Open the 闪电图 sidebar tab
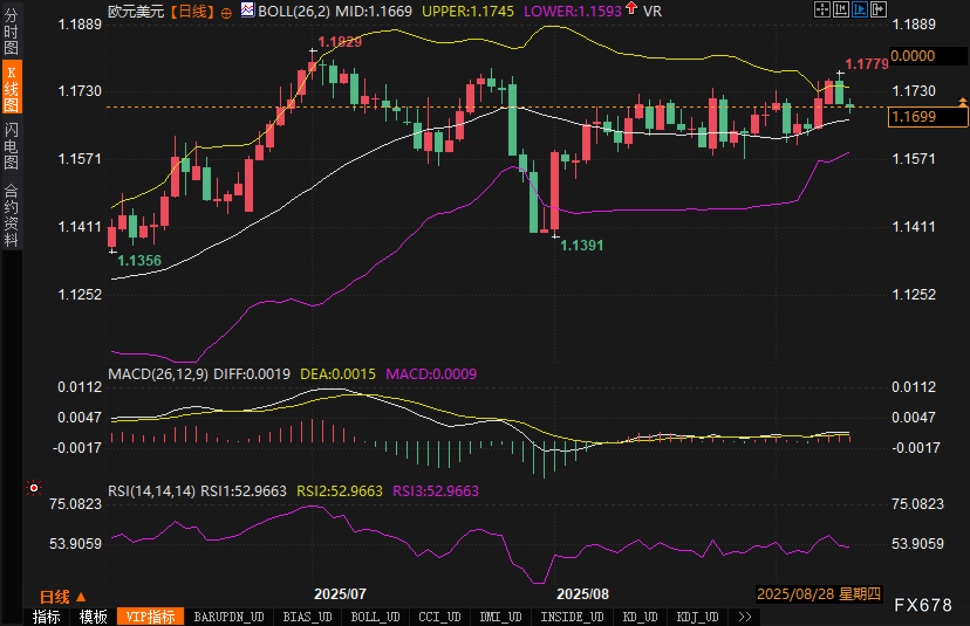This screenshot has width=970, height=626. pos(11,146)
